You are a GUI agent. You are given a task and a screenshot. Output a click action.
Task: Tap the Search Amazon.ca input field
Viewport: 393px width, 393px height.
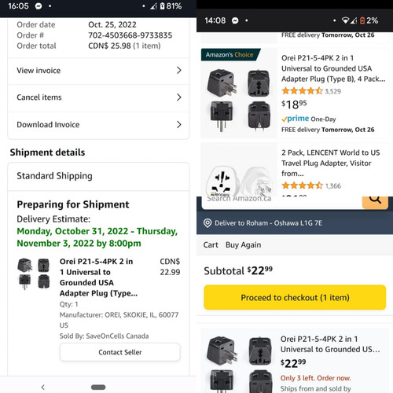tap(282, 202)
